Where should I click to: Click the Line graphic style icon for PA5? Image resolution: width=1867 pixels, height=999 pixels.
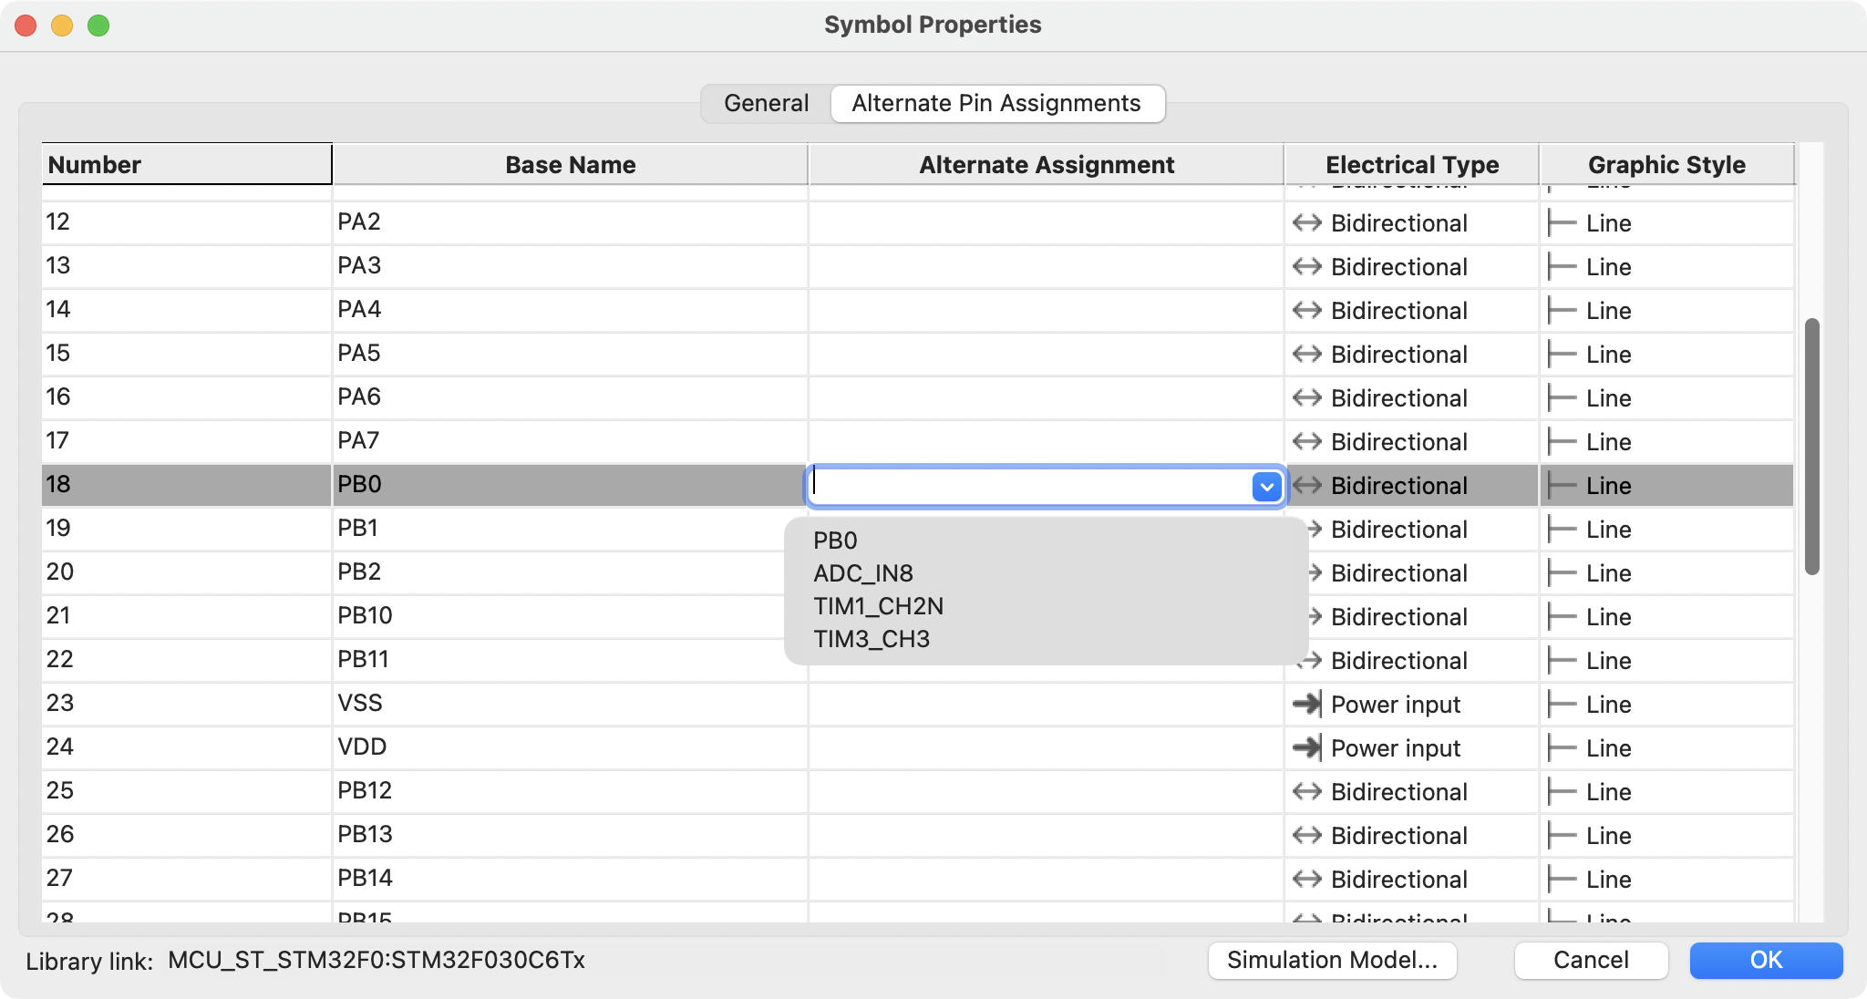pos(1561,355)
